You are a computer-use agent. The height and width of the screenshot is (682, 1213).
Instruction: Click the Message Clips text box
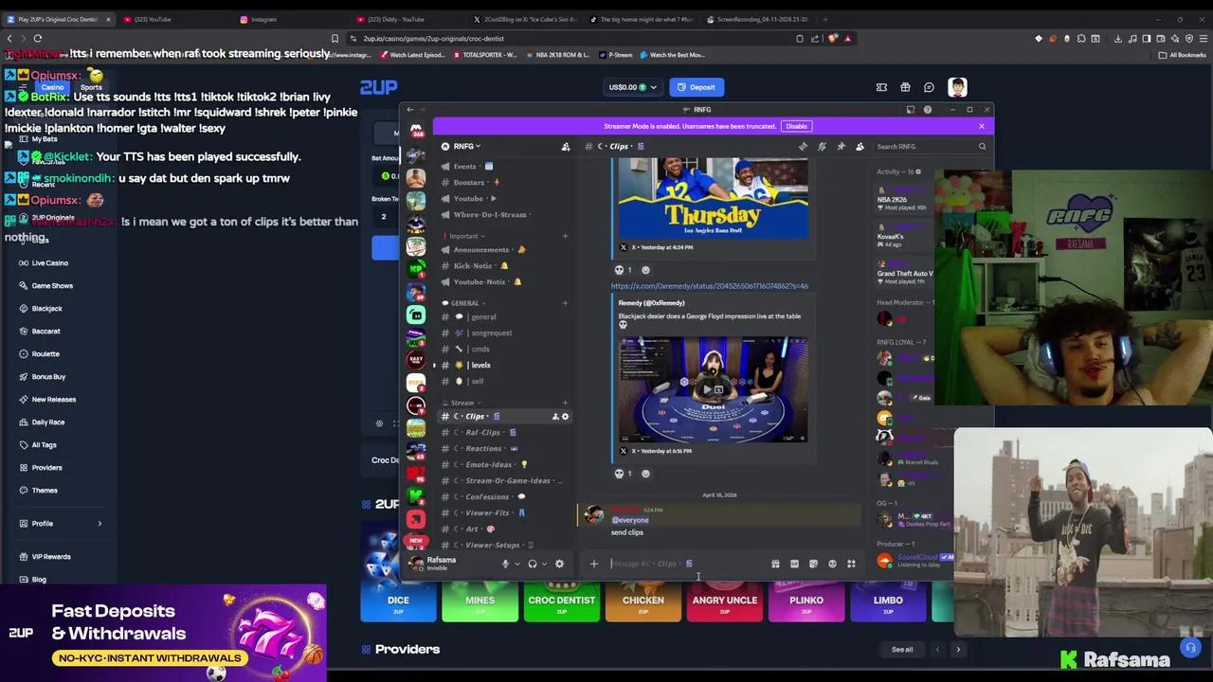click(687, 564)
